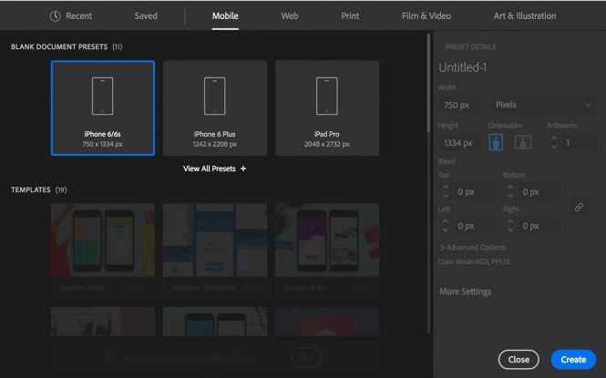Select landscape orientation icon
Image resolution: width=606 pixels, height=378 pixels.
click(x=523, y=142)
